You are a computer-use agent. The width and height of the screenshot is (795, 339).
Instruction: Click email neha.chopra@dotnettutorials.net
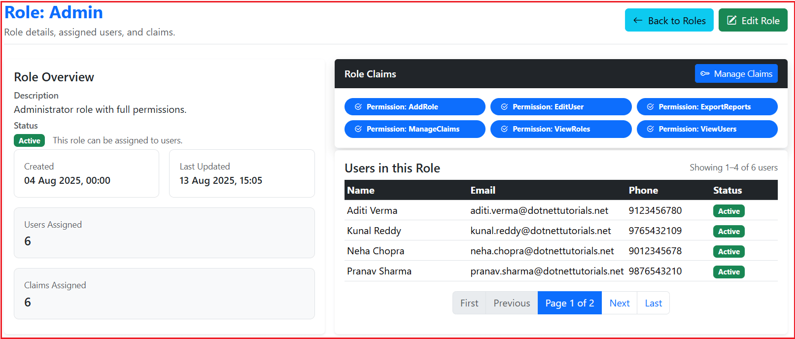542,251
